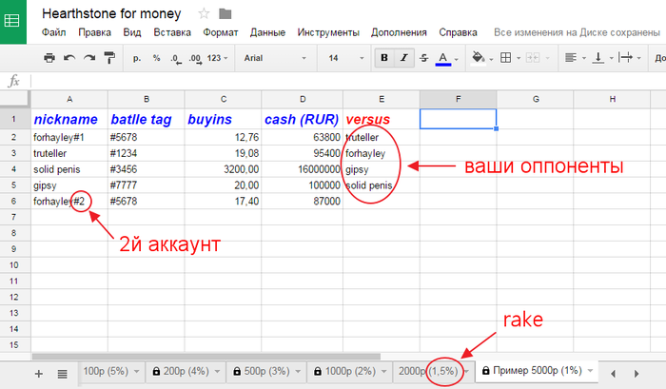Select the 'cash (RUR)' header cell
Screen dimensions: 666x389
(303, 119)
